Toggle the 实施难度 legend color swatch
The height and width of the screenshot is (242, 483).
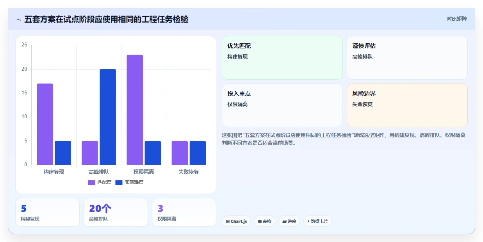pyautogui.click(x=119, y=182)
